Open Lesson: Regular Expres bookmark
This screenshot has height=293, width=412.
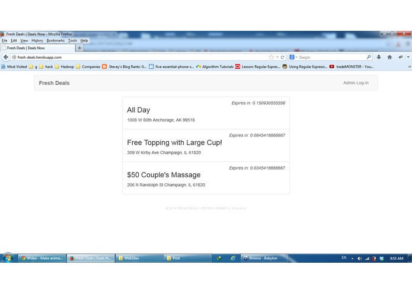pos(258,67)
